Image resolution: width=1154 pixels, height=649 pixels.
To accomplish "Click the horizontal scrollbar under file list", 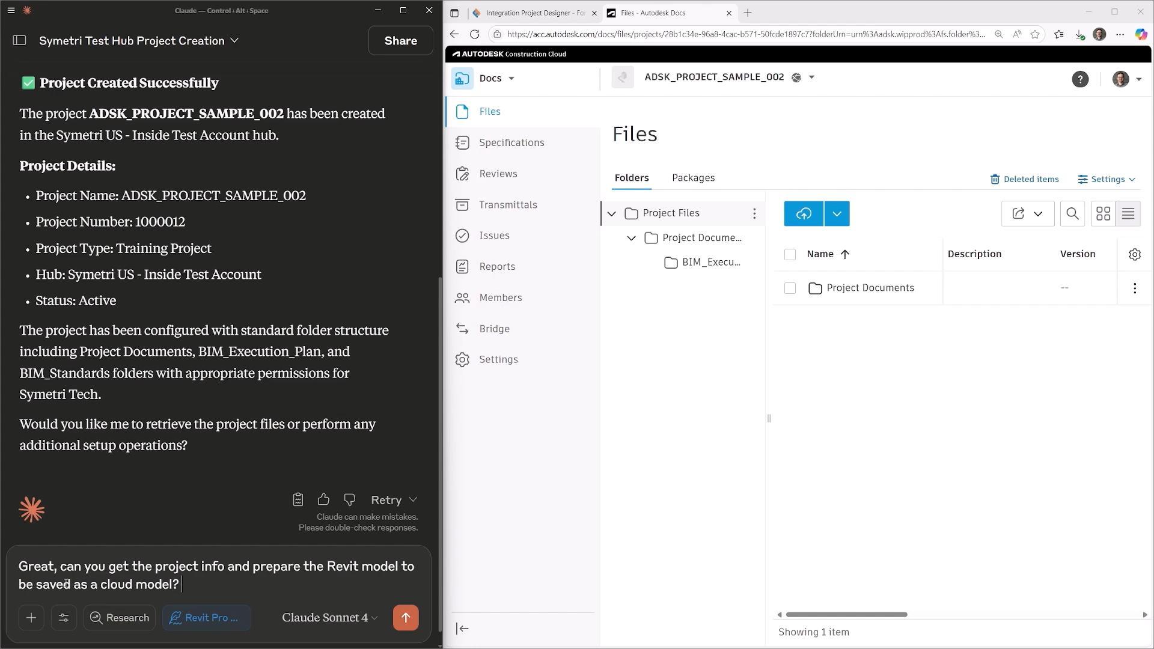I will pos(846,614).
